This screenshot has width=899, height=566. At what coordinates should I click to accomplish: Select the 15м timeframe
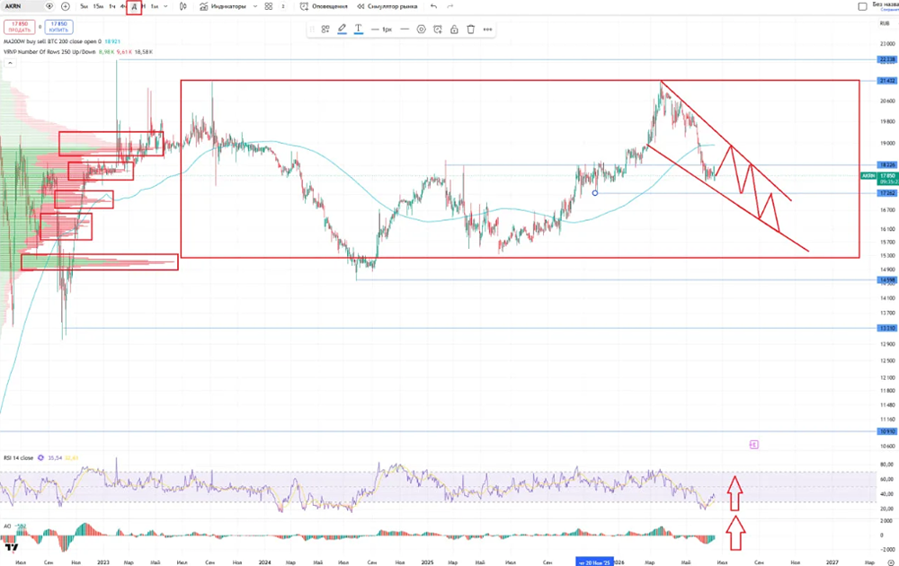(x=98, y=6)
